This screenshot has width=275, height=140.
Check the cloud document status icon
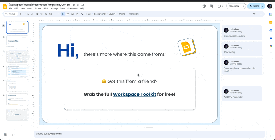click(83, 5)
